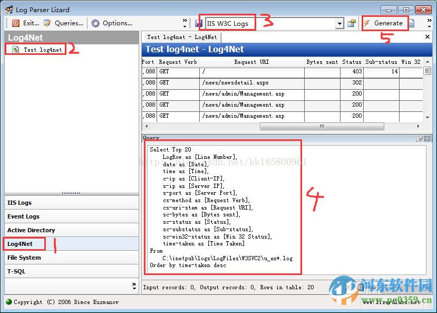The image size is (437, 313).
Task: Click the Generate lightning icon
Action: click(x=367, y=23)
